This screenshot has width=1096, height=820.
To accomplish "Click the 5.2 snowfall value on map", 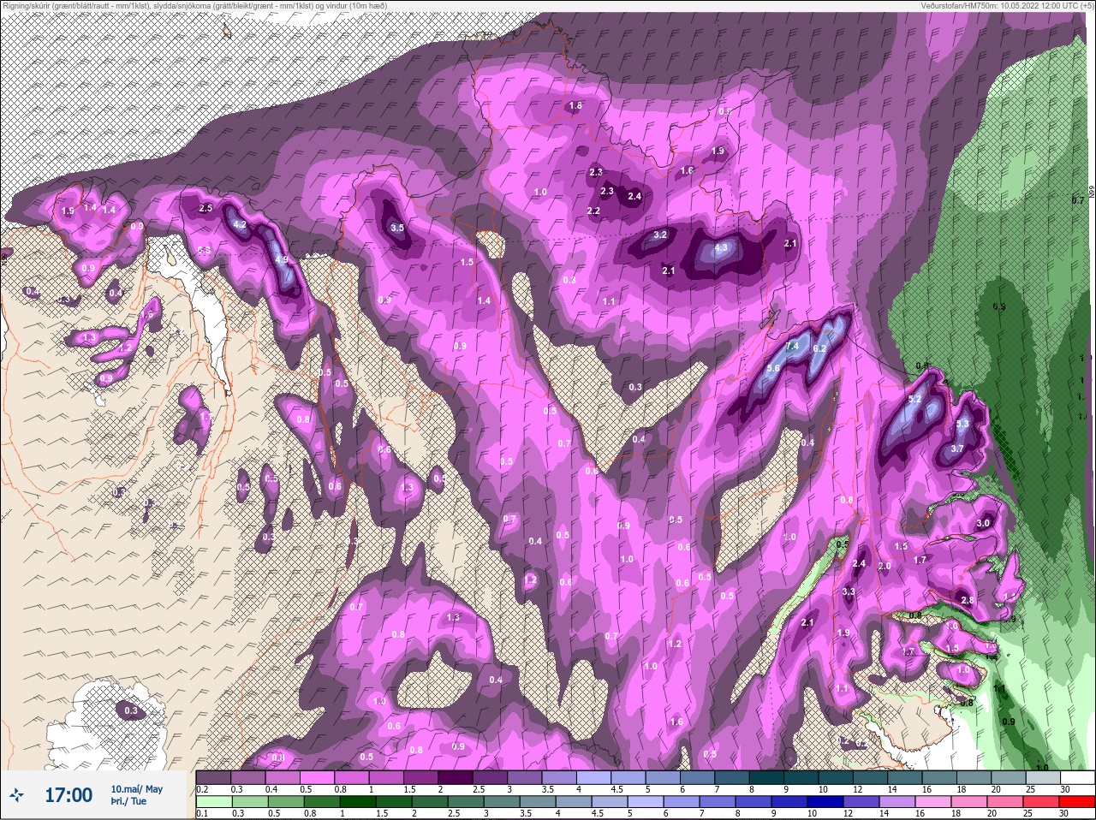I will click(914, 399).
